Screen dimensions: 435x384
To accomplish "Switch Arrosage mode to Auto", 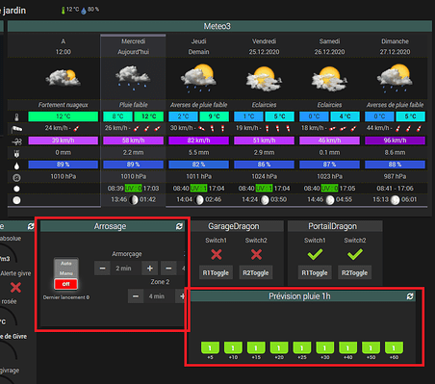I will click(65, 264).
